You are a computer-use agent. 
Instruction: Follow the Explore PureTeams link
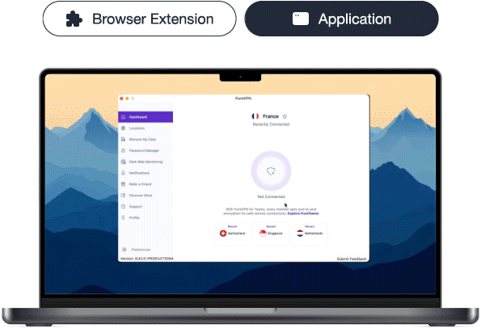pyautogui.click(x=303, y=213)
